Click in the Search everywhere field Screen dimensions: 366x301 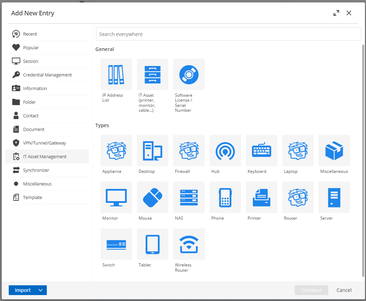point(228,34)
